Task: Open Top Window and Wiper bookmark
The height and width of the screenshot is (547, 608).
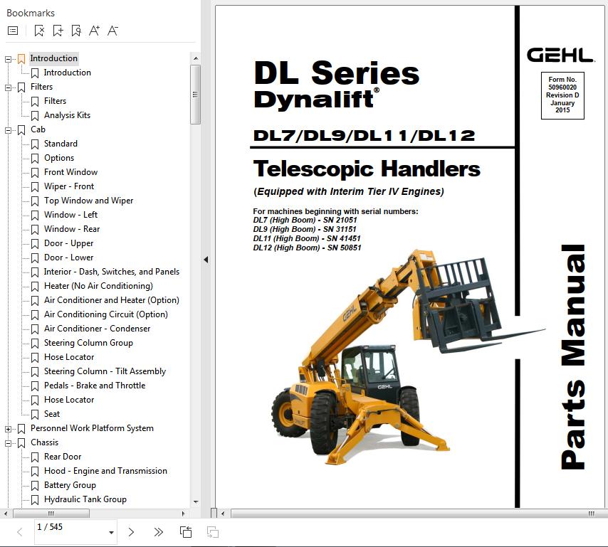Action: click(x=89, y=201)
